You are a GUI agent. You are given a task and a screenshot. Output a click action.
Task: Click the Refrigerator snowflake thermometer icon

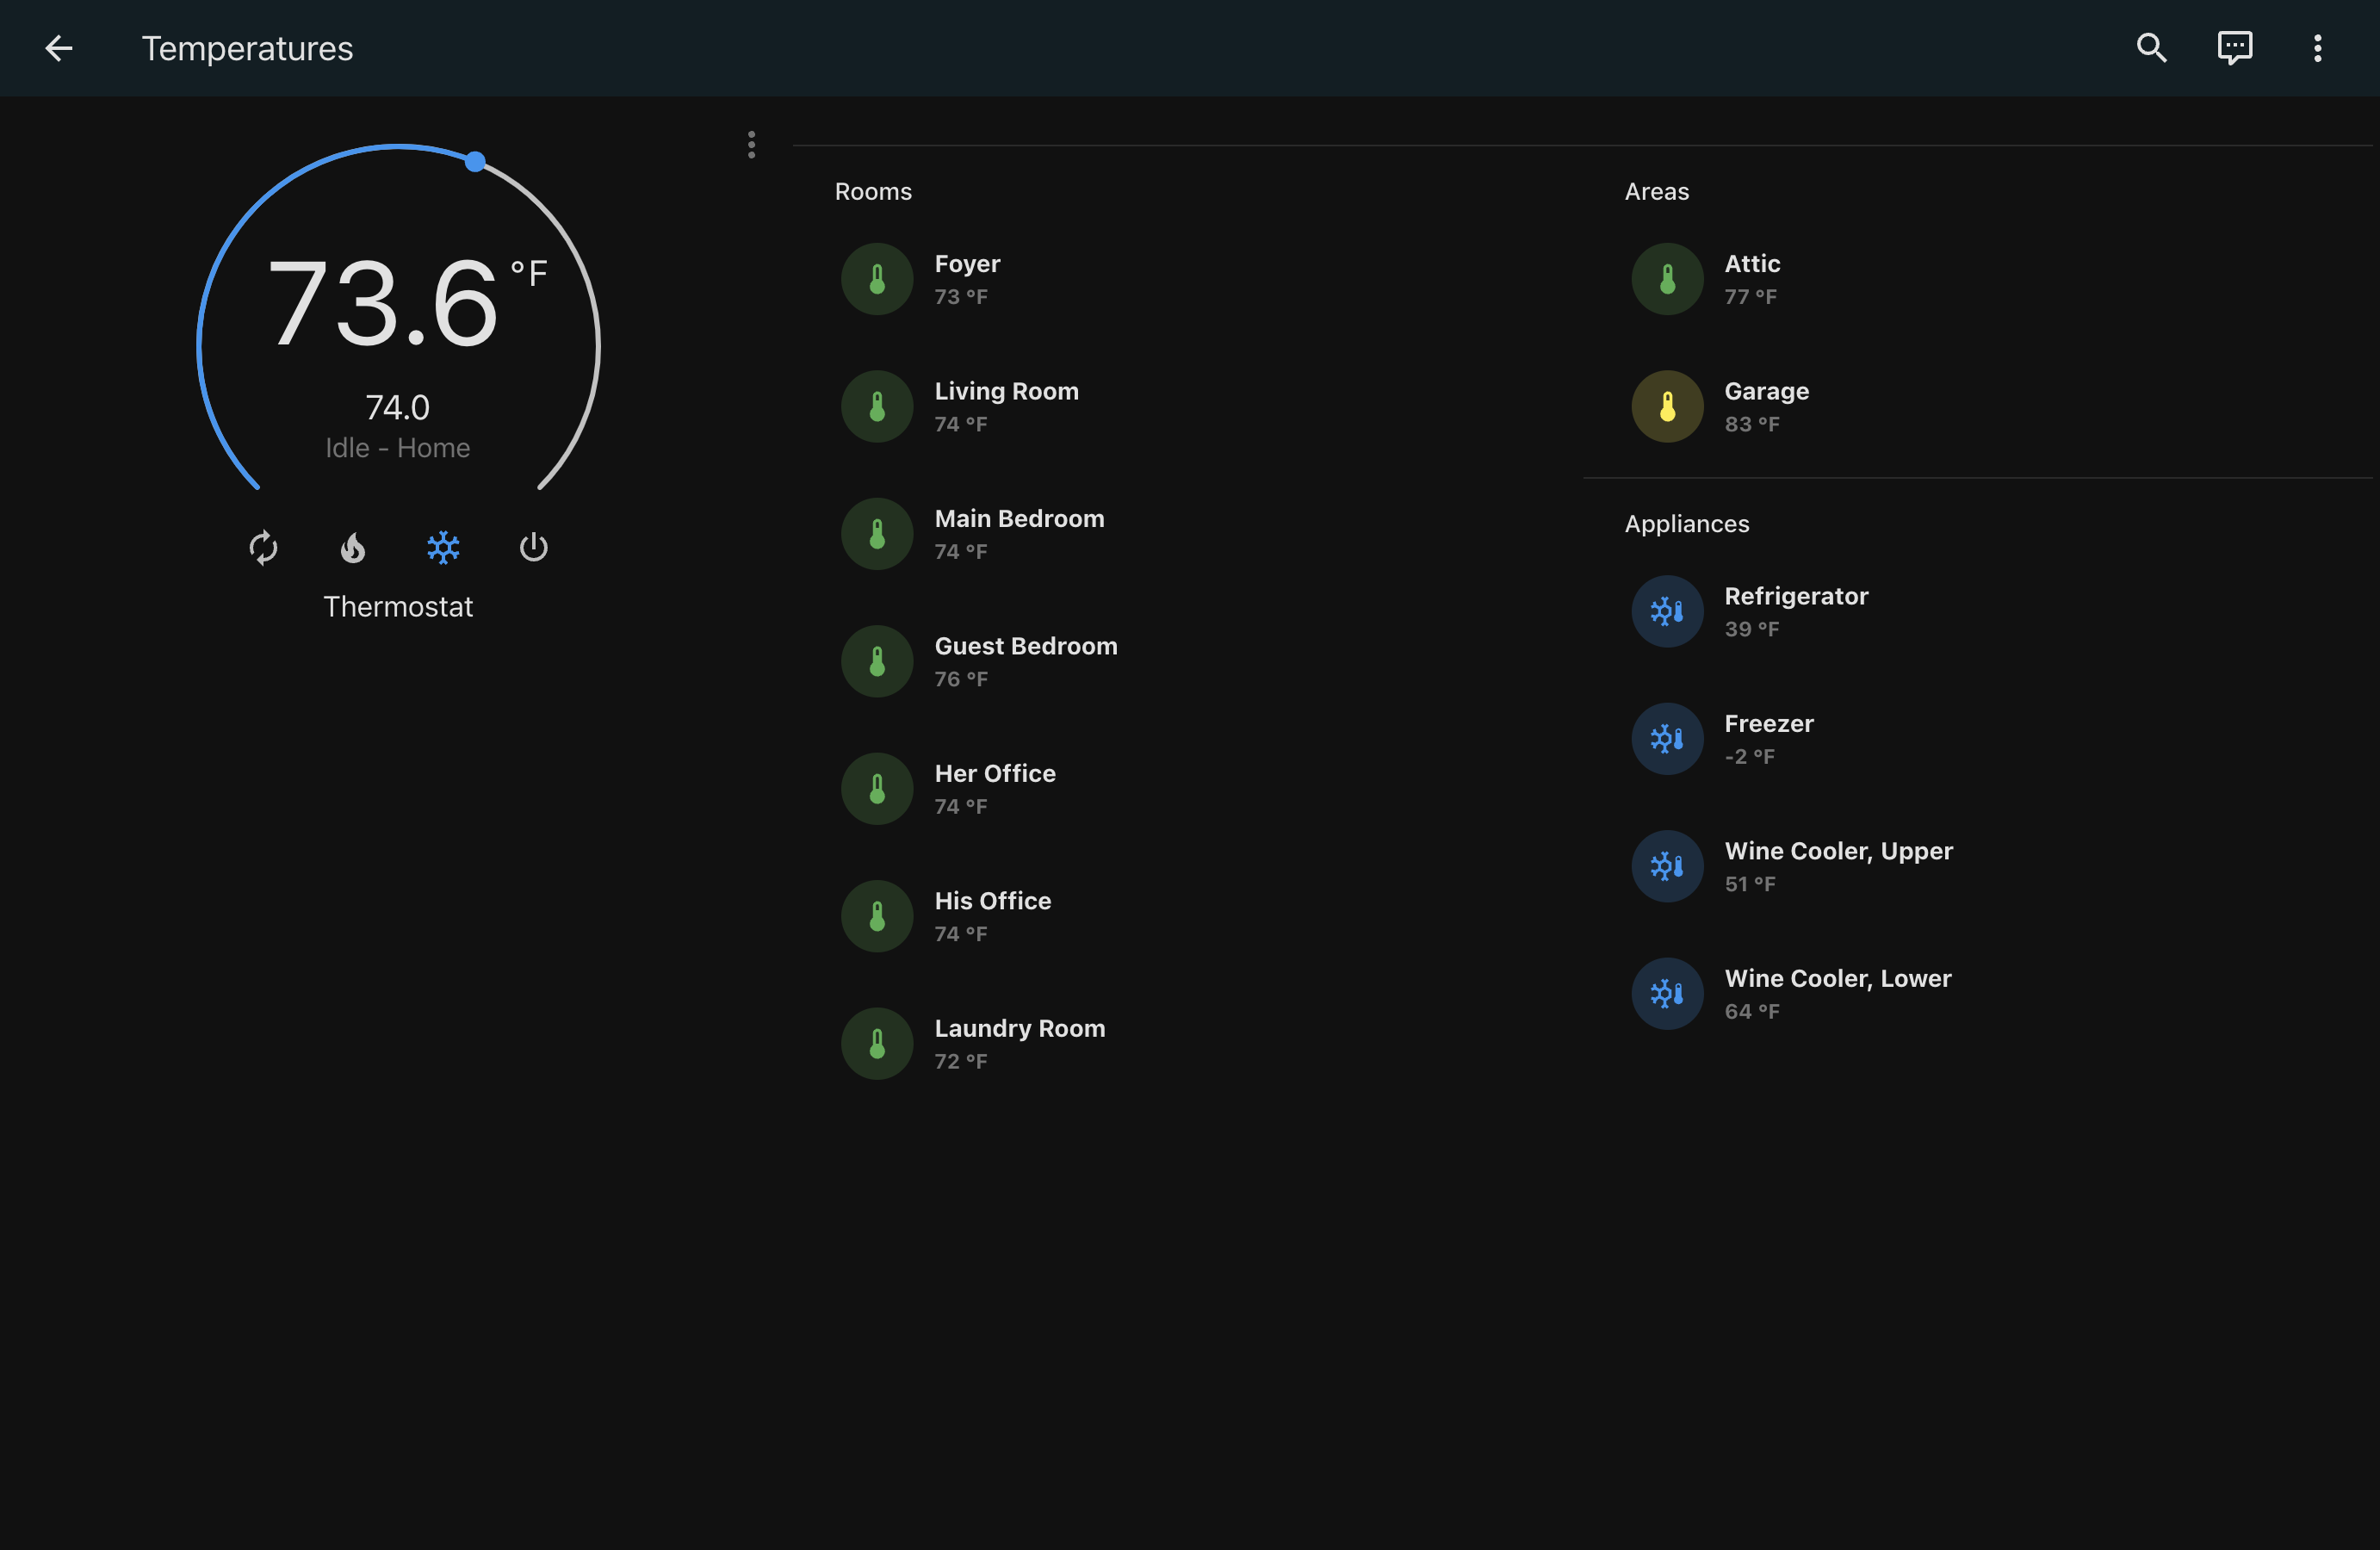coord(1667,611)
